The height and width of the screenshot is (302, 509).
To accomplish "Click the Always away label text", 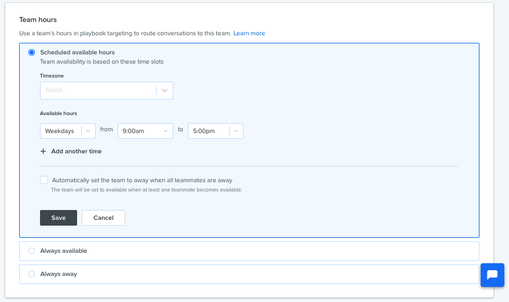I will [x=59, y=274].
